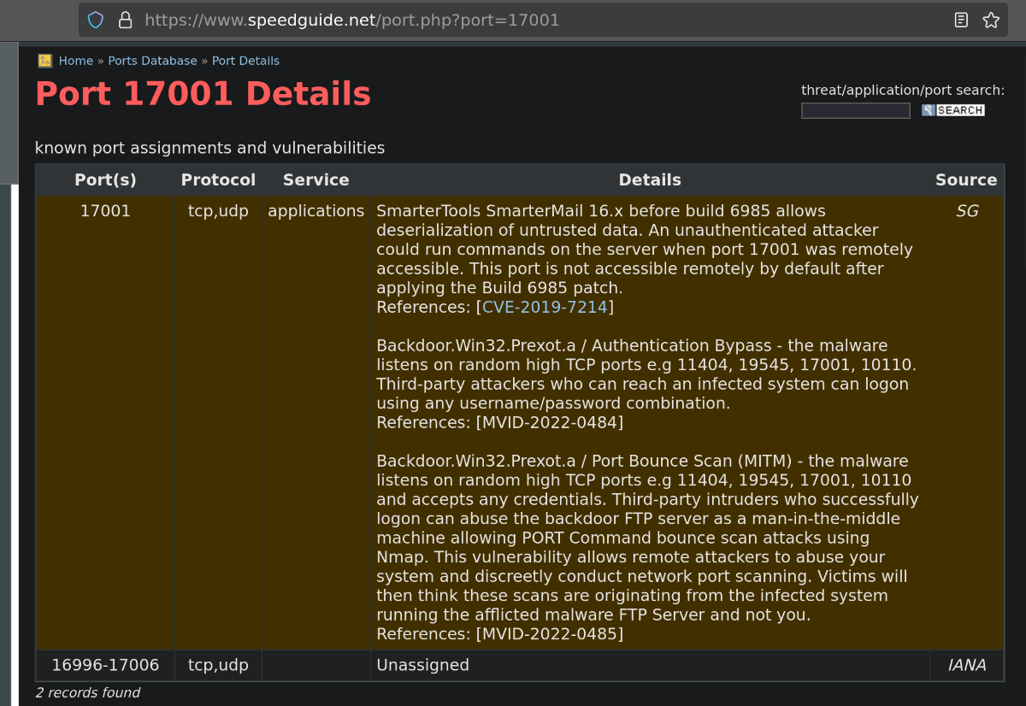Viewport: 1026px width, 706px height.
Task: Go to Ports Database breadcrumb link
Action: click(152, 61)
